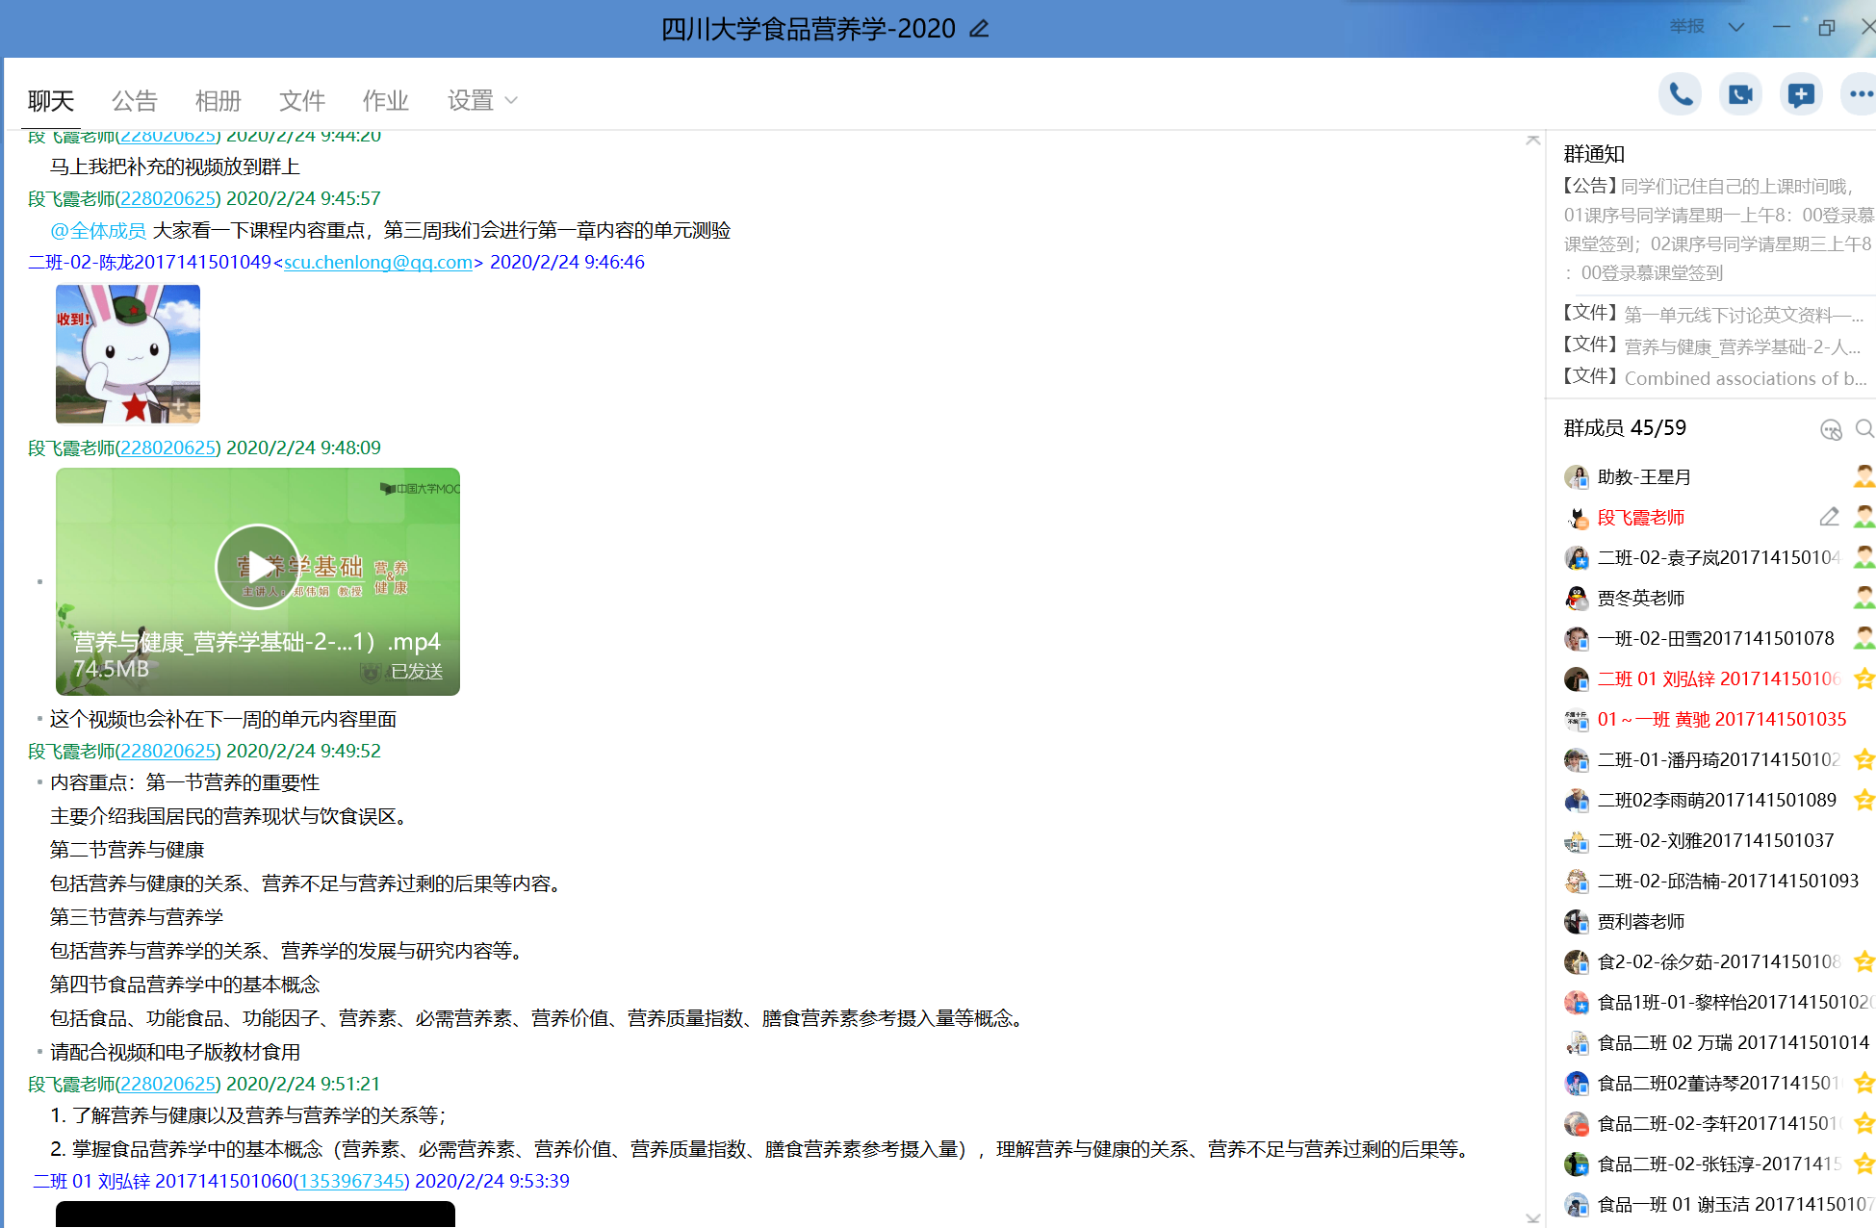The height and width of the screenshot is (1228, 1876).
Task: Click the 1353967345 QQ number link
Action: click(x=352, y=1181)
